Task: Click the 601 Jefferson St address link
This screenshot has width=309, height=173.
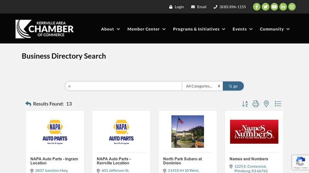Action: tap(115, 170)
